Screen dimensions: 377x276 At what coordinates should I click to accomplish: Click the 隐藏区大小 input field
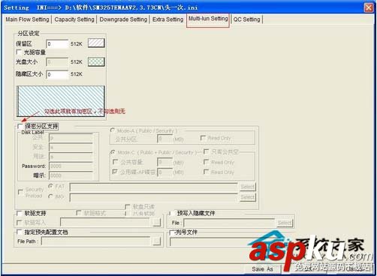tap(57, 74)
